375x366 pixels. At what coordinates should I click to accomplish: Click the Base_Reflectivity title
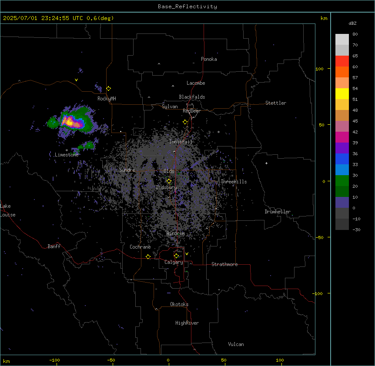[x=187, y=7]
